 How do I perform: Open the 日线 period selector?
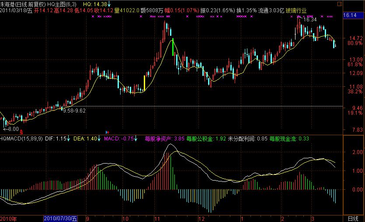tap(353, 218)
